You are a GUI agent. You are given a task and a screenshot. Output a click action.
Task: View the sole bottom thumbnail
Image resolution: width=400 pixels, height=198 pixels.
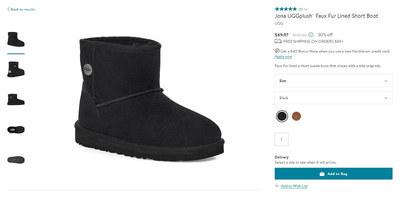pos(16,160)
